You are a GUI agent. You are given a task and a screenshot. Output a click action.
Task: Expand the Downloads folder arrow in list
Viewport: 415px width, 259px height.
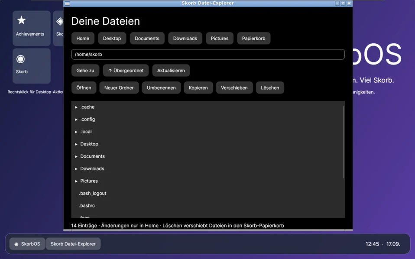pos(76,169)
